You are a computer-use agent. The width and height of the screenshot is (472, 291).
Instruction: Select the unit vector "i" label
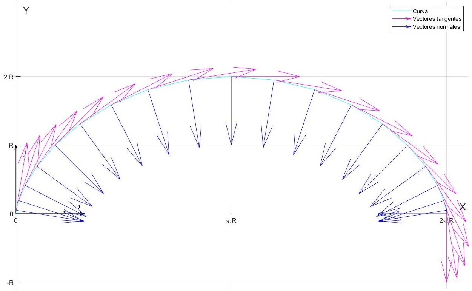[x=79, y=206]
